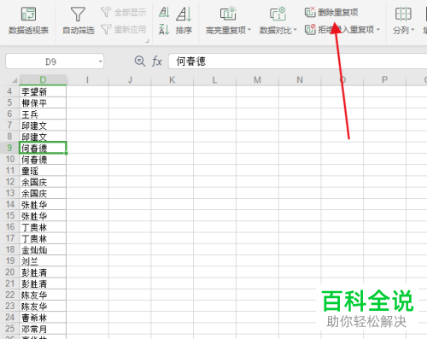
Task: Sort ascending with the A-Z icon
Action: click(164, 12)
